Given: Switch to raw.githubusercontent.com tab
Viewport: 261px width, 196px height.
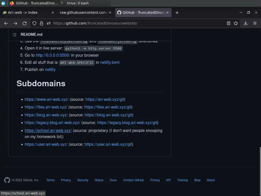Looking at the screenshot, I should coord(86,13).
